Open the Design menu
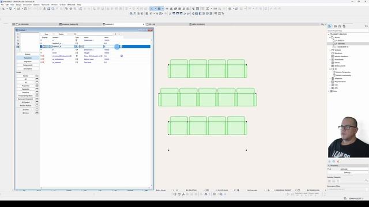This screenshot has height=207, width=369. [x=18, y=5]
